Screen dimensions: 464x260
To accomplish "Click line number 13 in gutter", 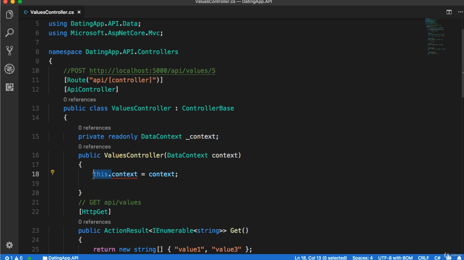I will (x=35, y=108).
